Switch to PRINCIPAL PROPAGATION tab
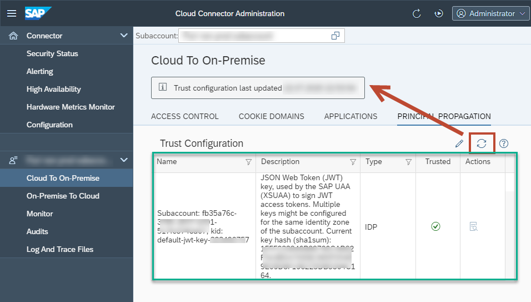531x302 pixels. [444, 116]
